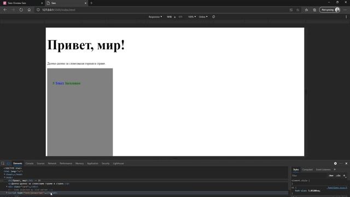Open the Responsive device dropdown
The width and height of the screenshot is (350, 197).
click(155, 17)
